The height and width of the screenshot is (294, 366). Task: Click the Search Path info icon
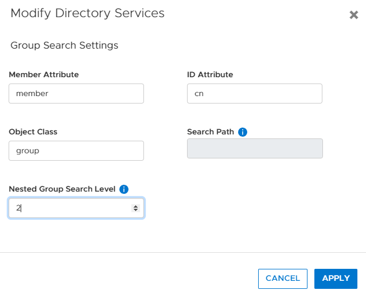pos(242,132)
